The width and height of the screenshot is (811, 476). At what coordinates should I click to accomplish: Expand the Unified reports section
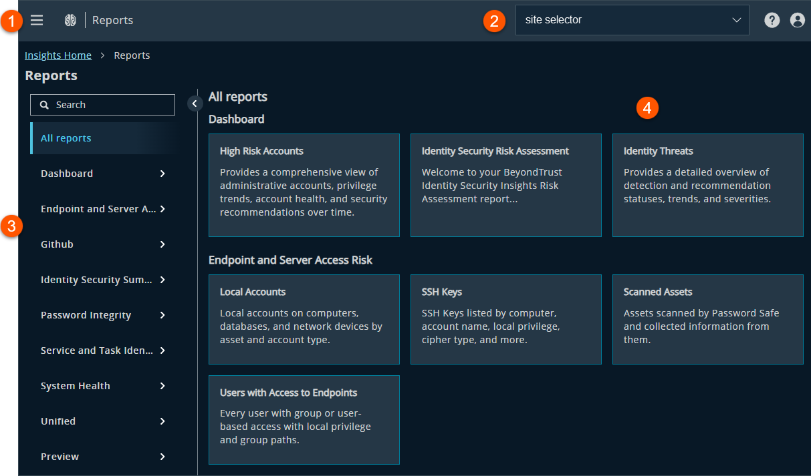click(102, 421)
